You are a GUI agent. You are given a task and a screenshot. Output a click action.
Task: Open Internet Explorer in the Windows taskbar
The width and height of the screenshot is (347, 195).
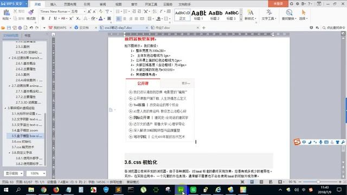(218, 190)
